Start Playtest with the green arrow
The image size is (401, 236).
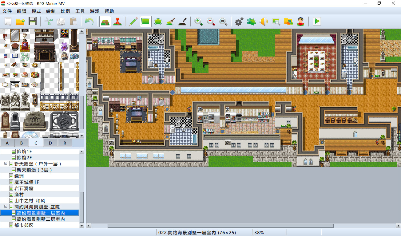(x=317, y=22)
